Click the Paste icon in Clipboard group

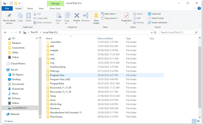coord(28,17)
